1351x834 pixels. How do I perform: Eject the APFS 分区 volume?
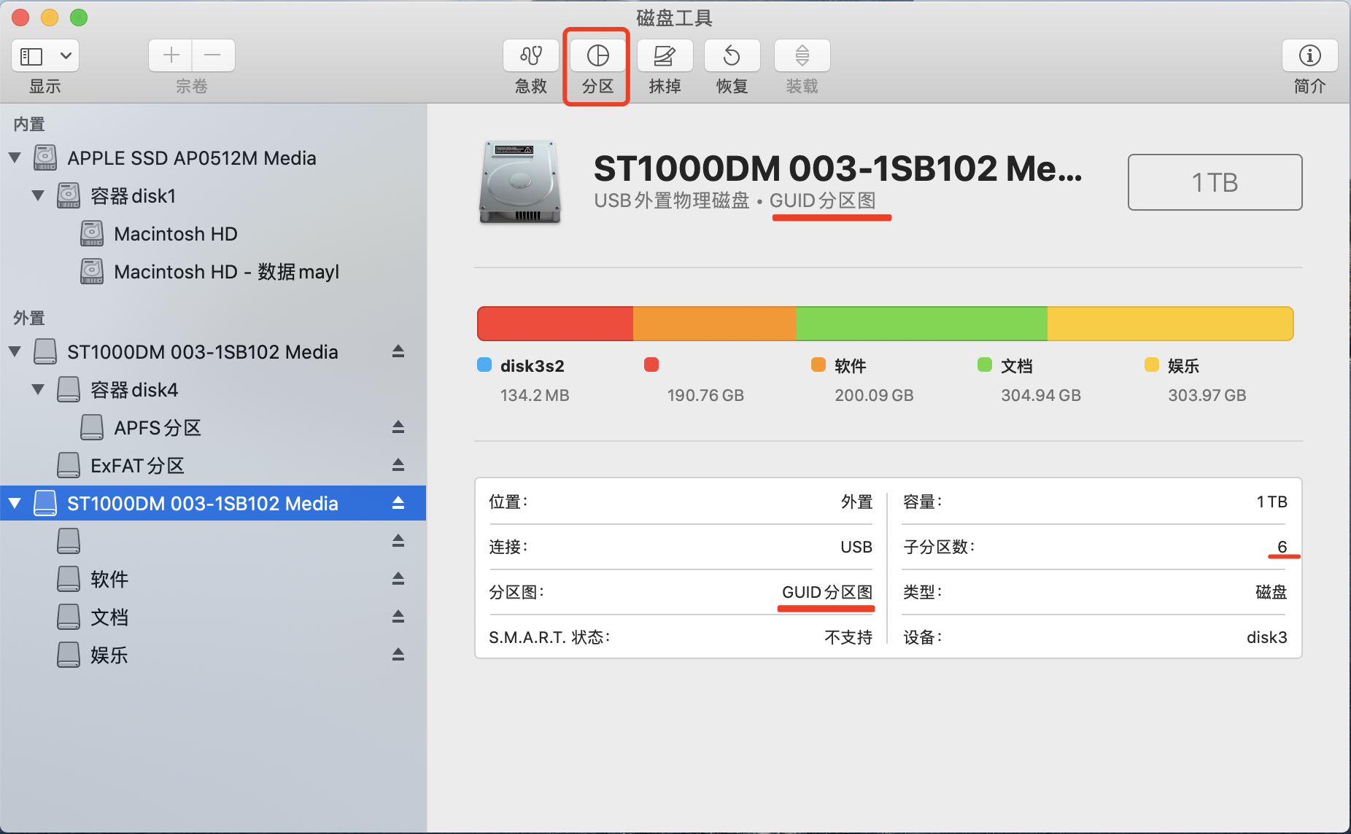pyautogui.click(x=398, y=427)
